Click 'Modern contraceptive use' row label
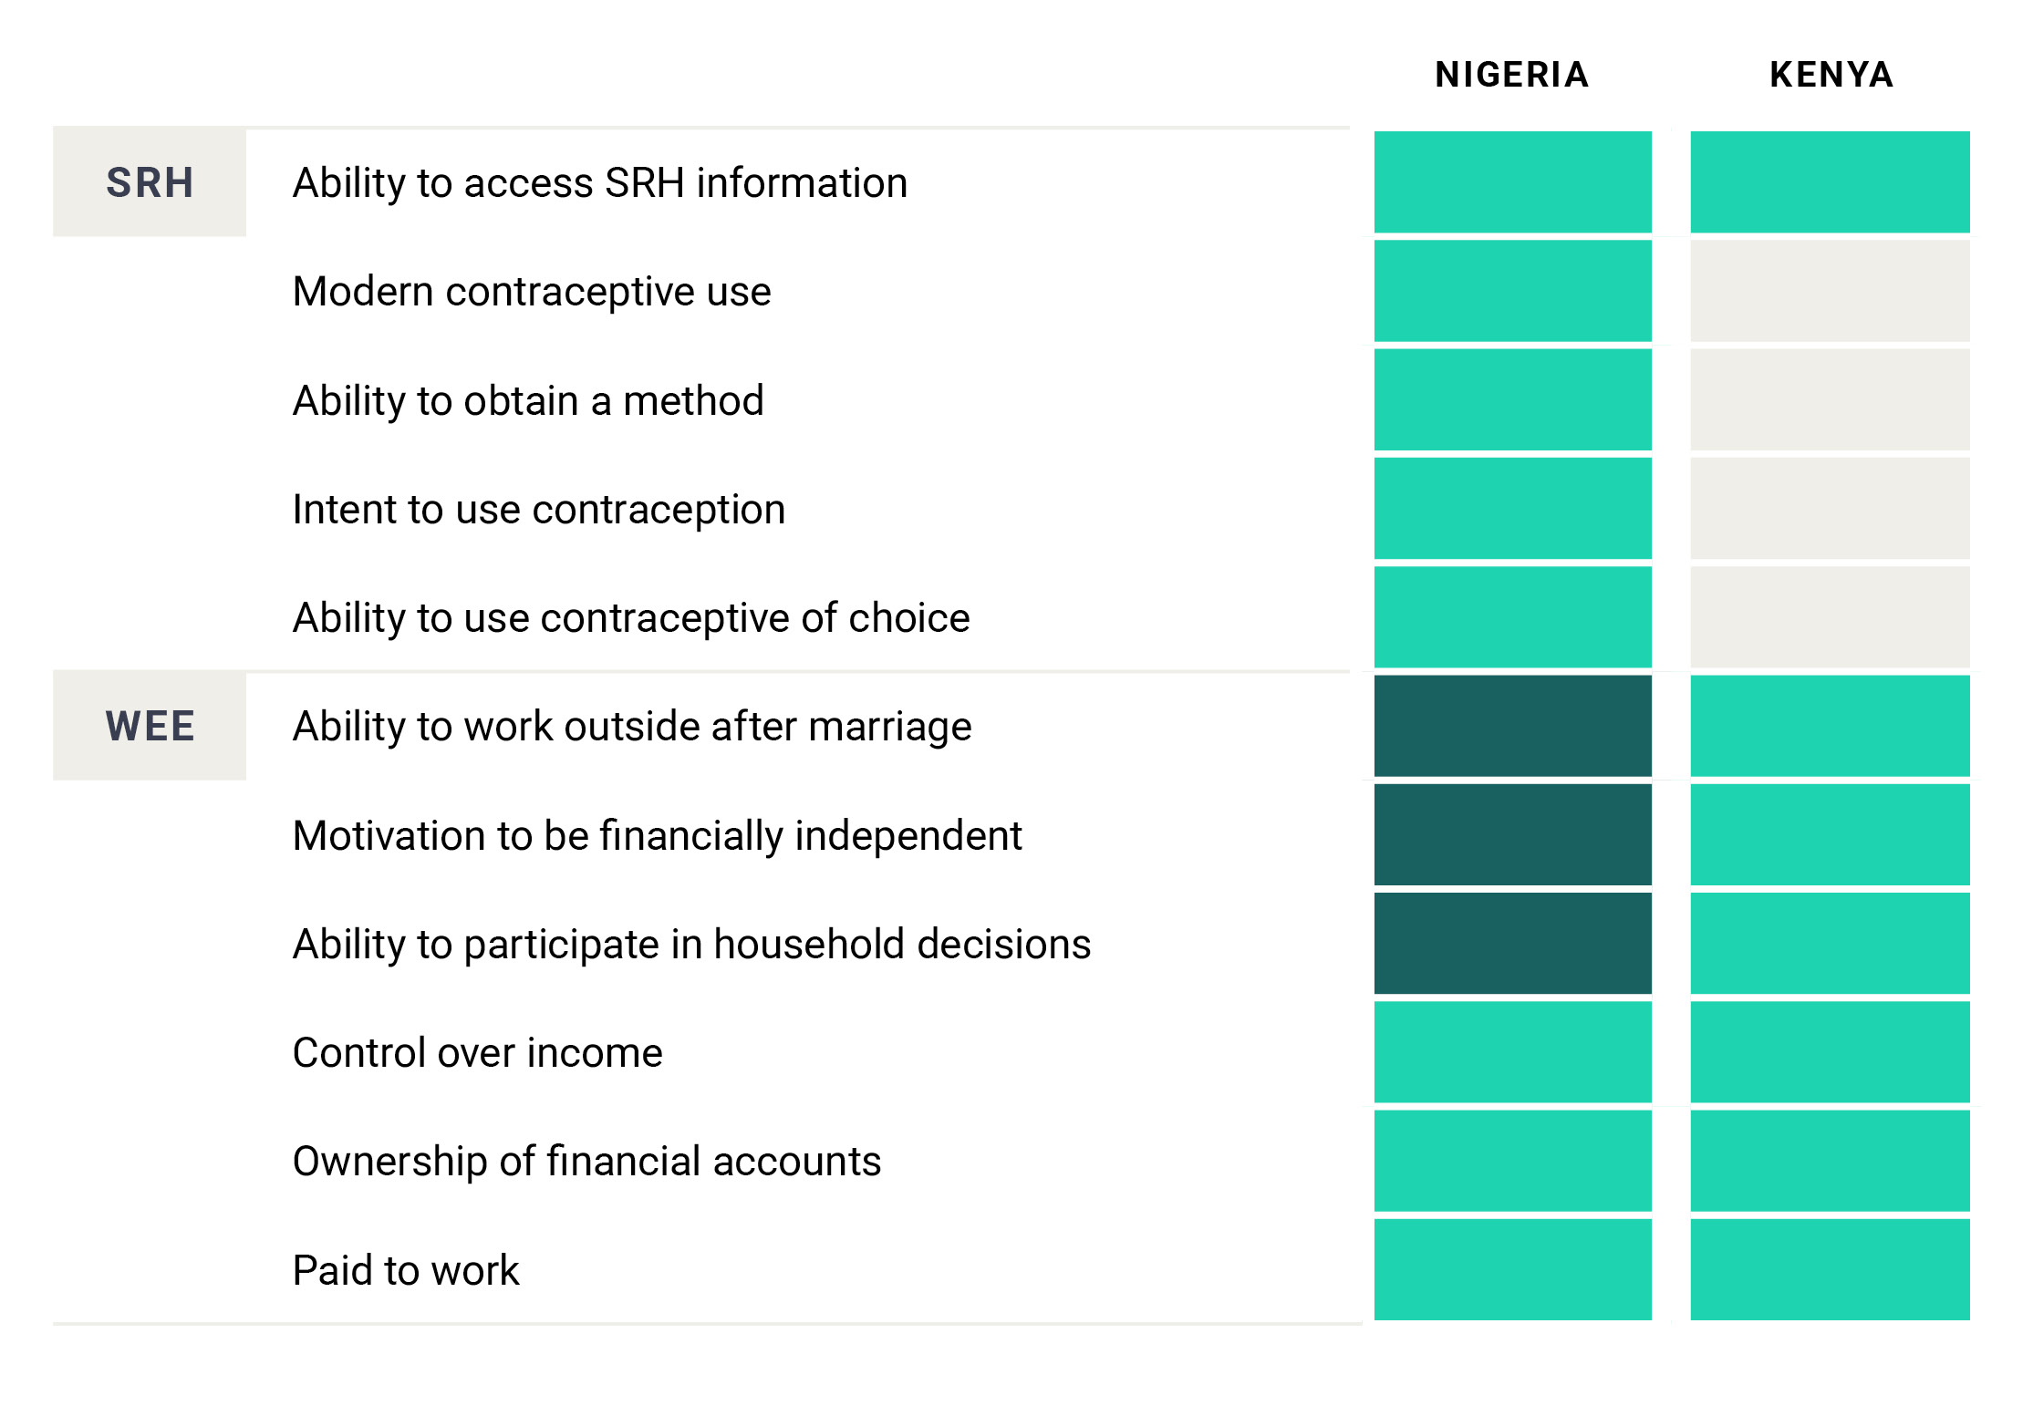The height and width of the screenshot is (1406, 2033). (x=532, y=292)
